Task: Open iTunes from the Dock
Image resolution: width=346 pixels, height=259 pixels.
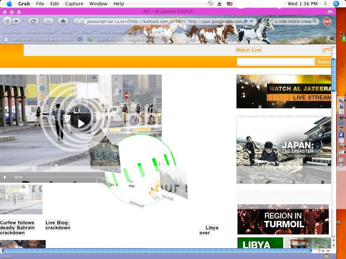Action: click(x=341, y=141)
